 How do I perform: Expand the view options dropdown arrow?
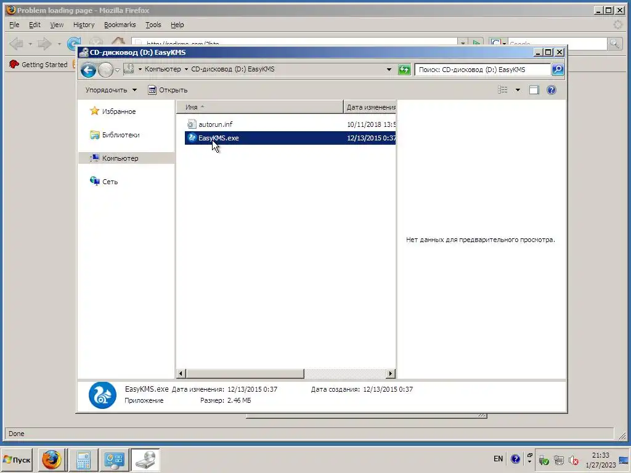pyautogui.click(x=518, y=90)
